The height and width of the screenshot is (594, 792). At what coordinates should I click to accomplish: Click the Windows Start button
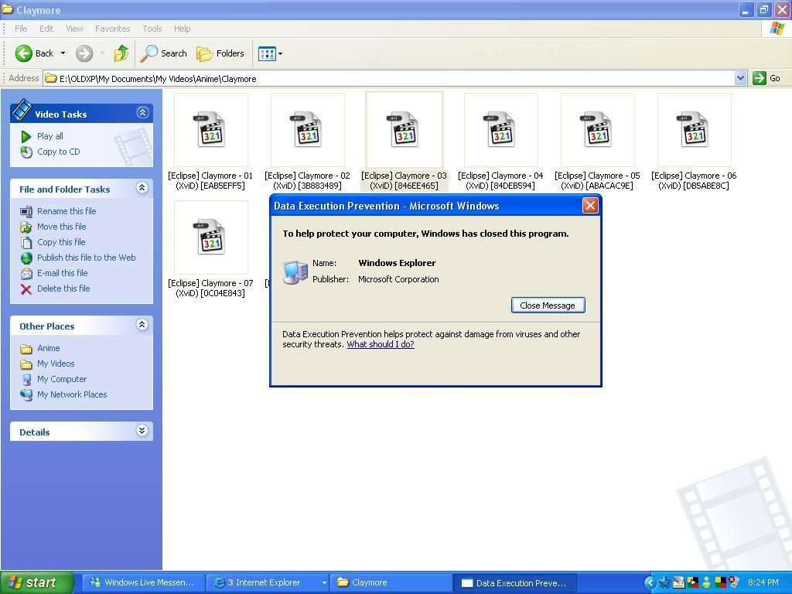coord(36,582)
